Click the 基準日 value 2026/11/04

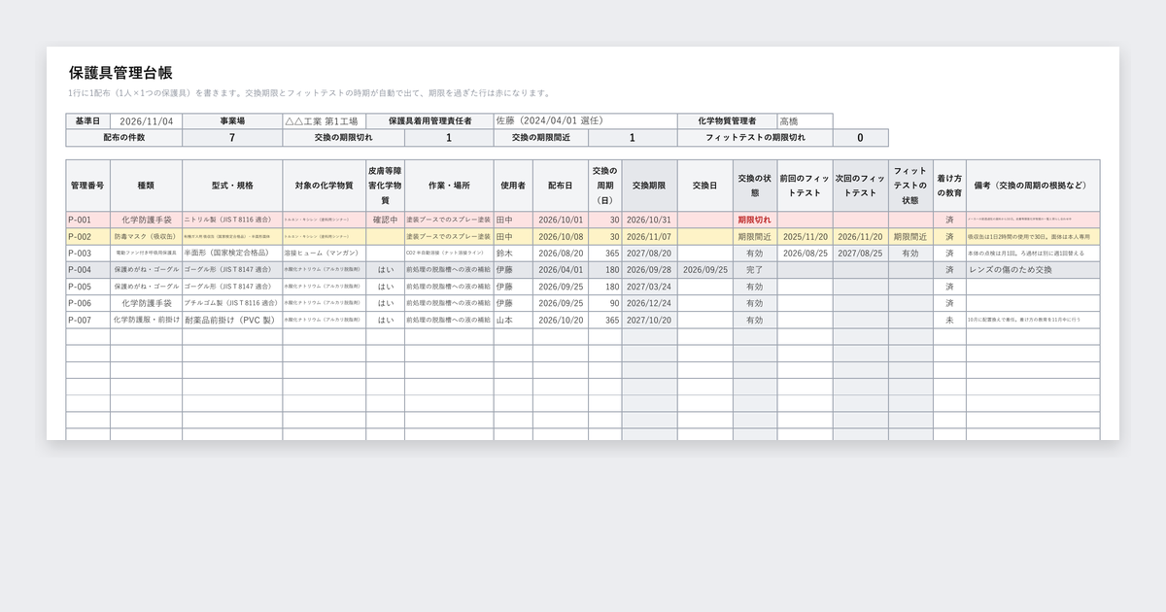[x=146, y=121]
